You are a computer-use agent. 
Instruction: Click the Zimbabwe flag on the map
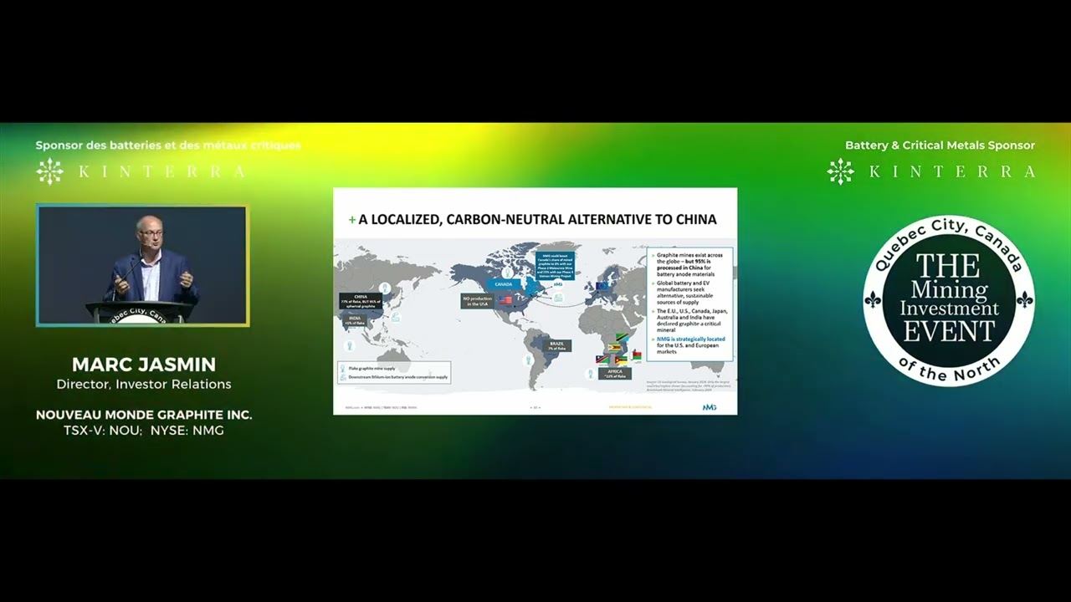614,347
